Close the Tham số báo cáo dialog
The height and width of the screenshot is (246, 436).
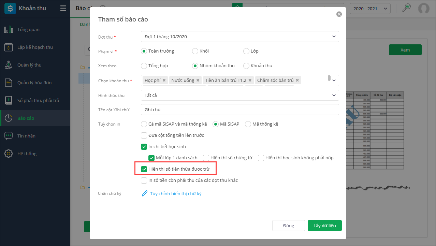339,14
